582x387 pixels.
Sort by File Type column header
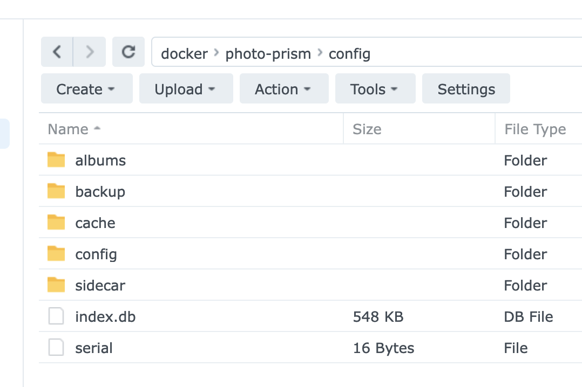(539, 129)
